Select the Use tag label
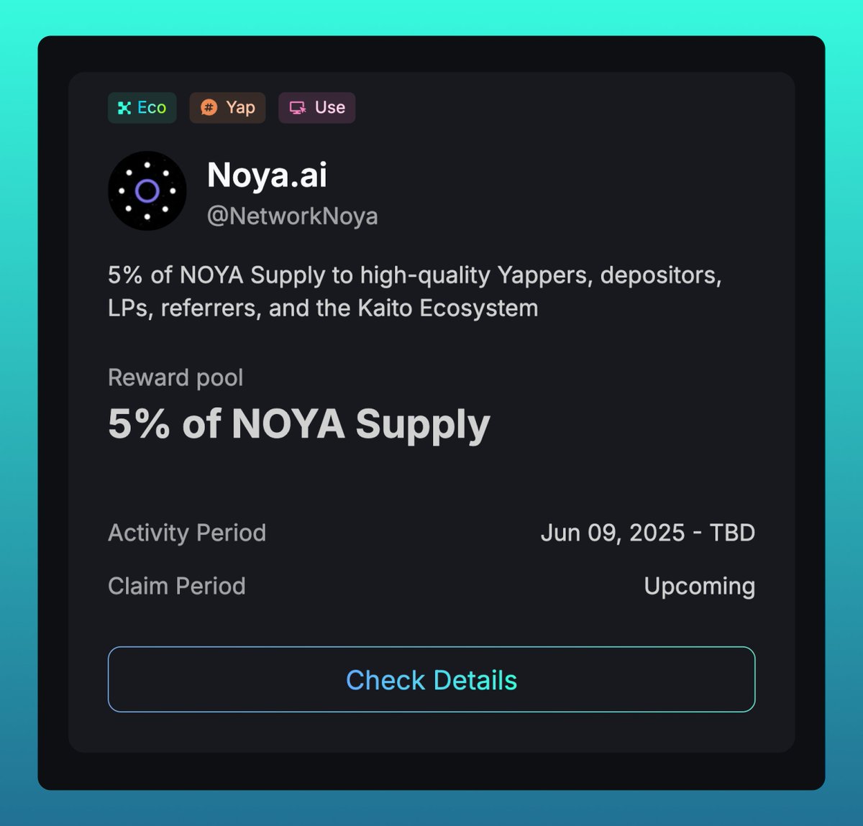This screenshot has width=863, height=826. tap(316, 108)
